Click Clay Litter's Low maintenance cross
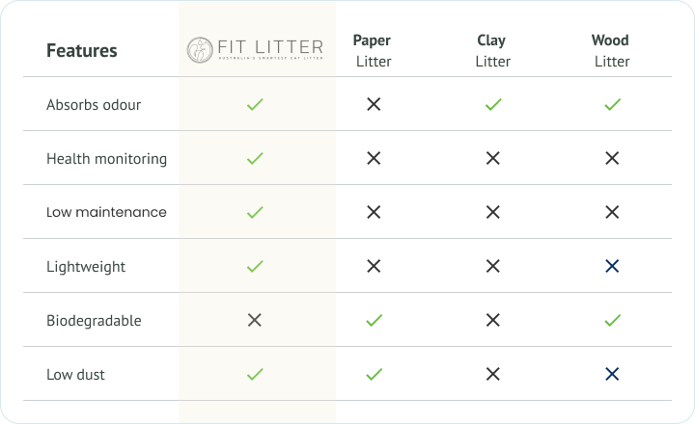Screen dimensions: 695x424 (492, 212)
